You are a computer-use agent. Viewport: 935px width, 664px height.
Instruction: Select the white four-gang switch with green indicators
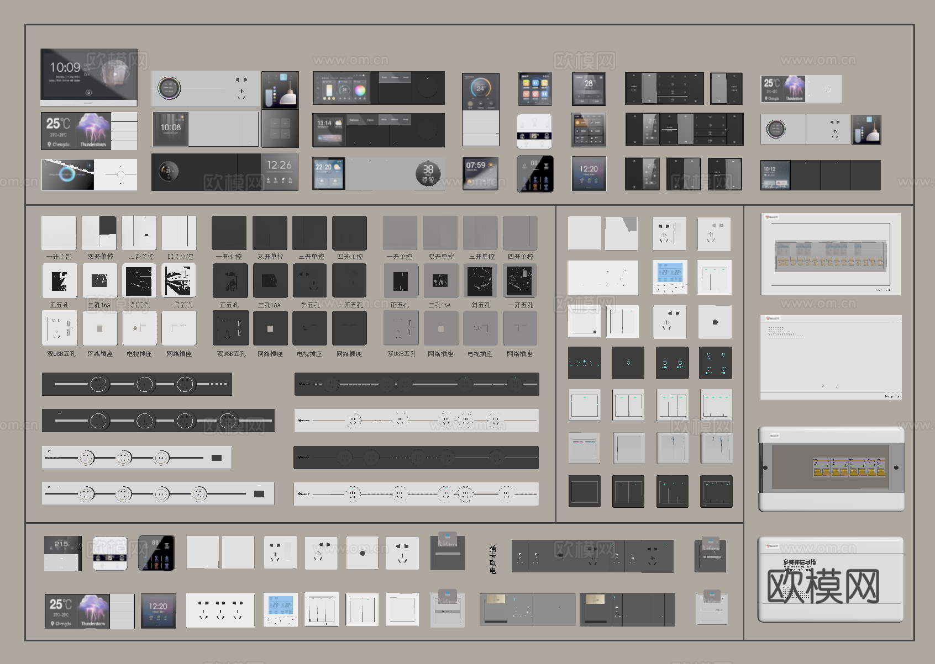click(x=716, y=405)
